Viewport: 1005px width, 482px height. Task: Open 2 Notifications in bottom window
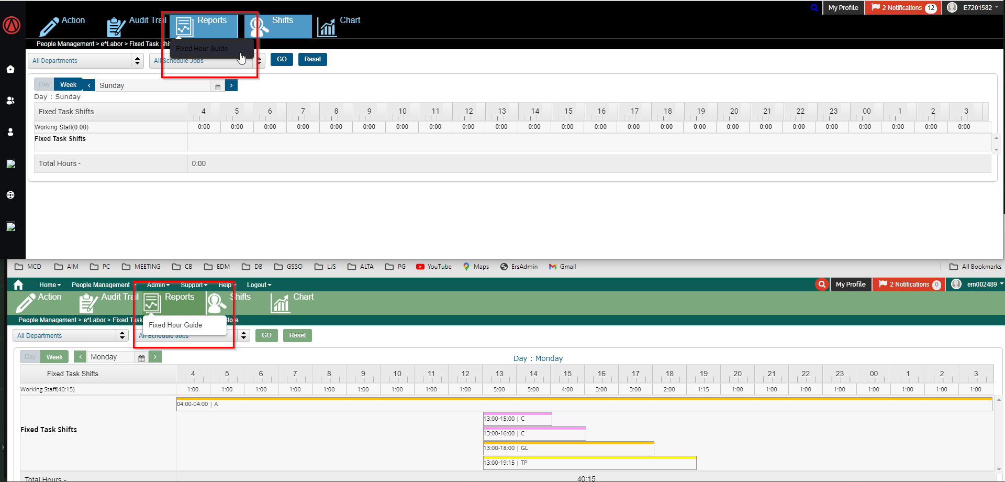[x=909, y=284]
